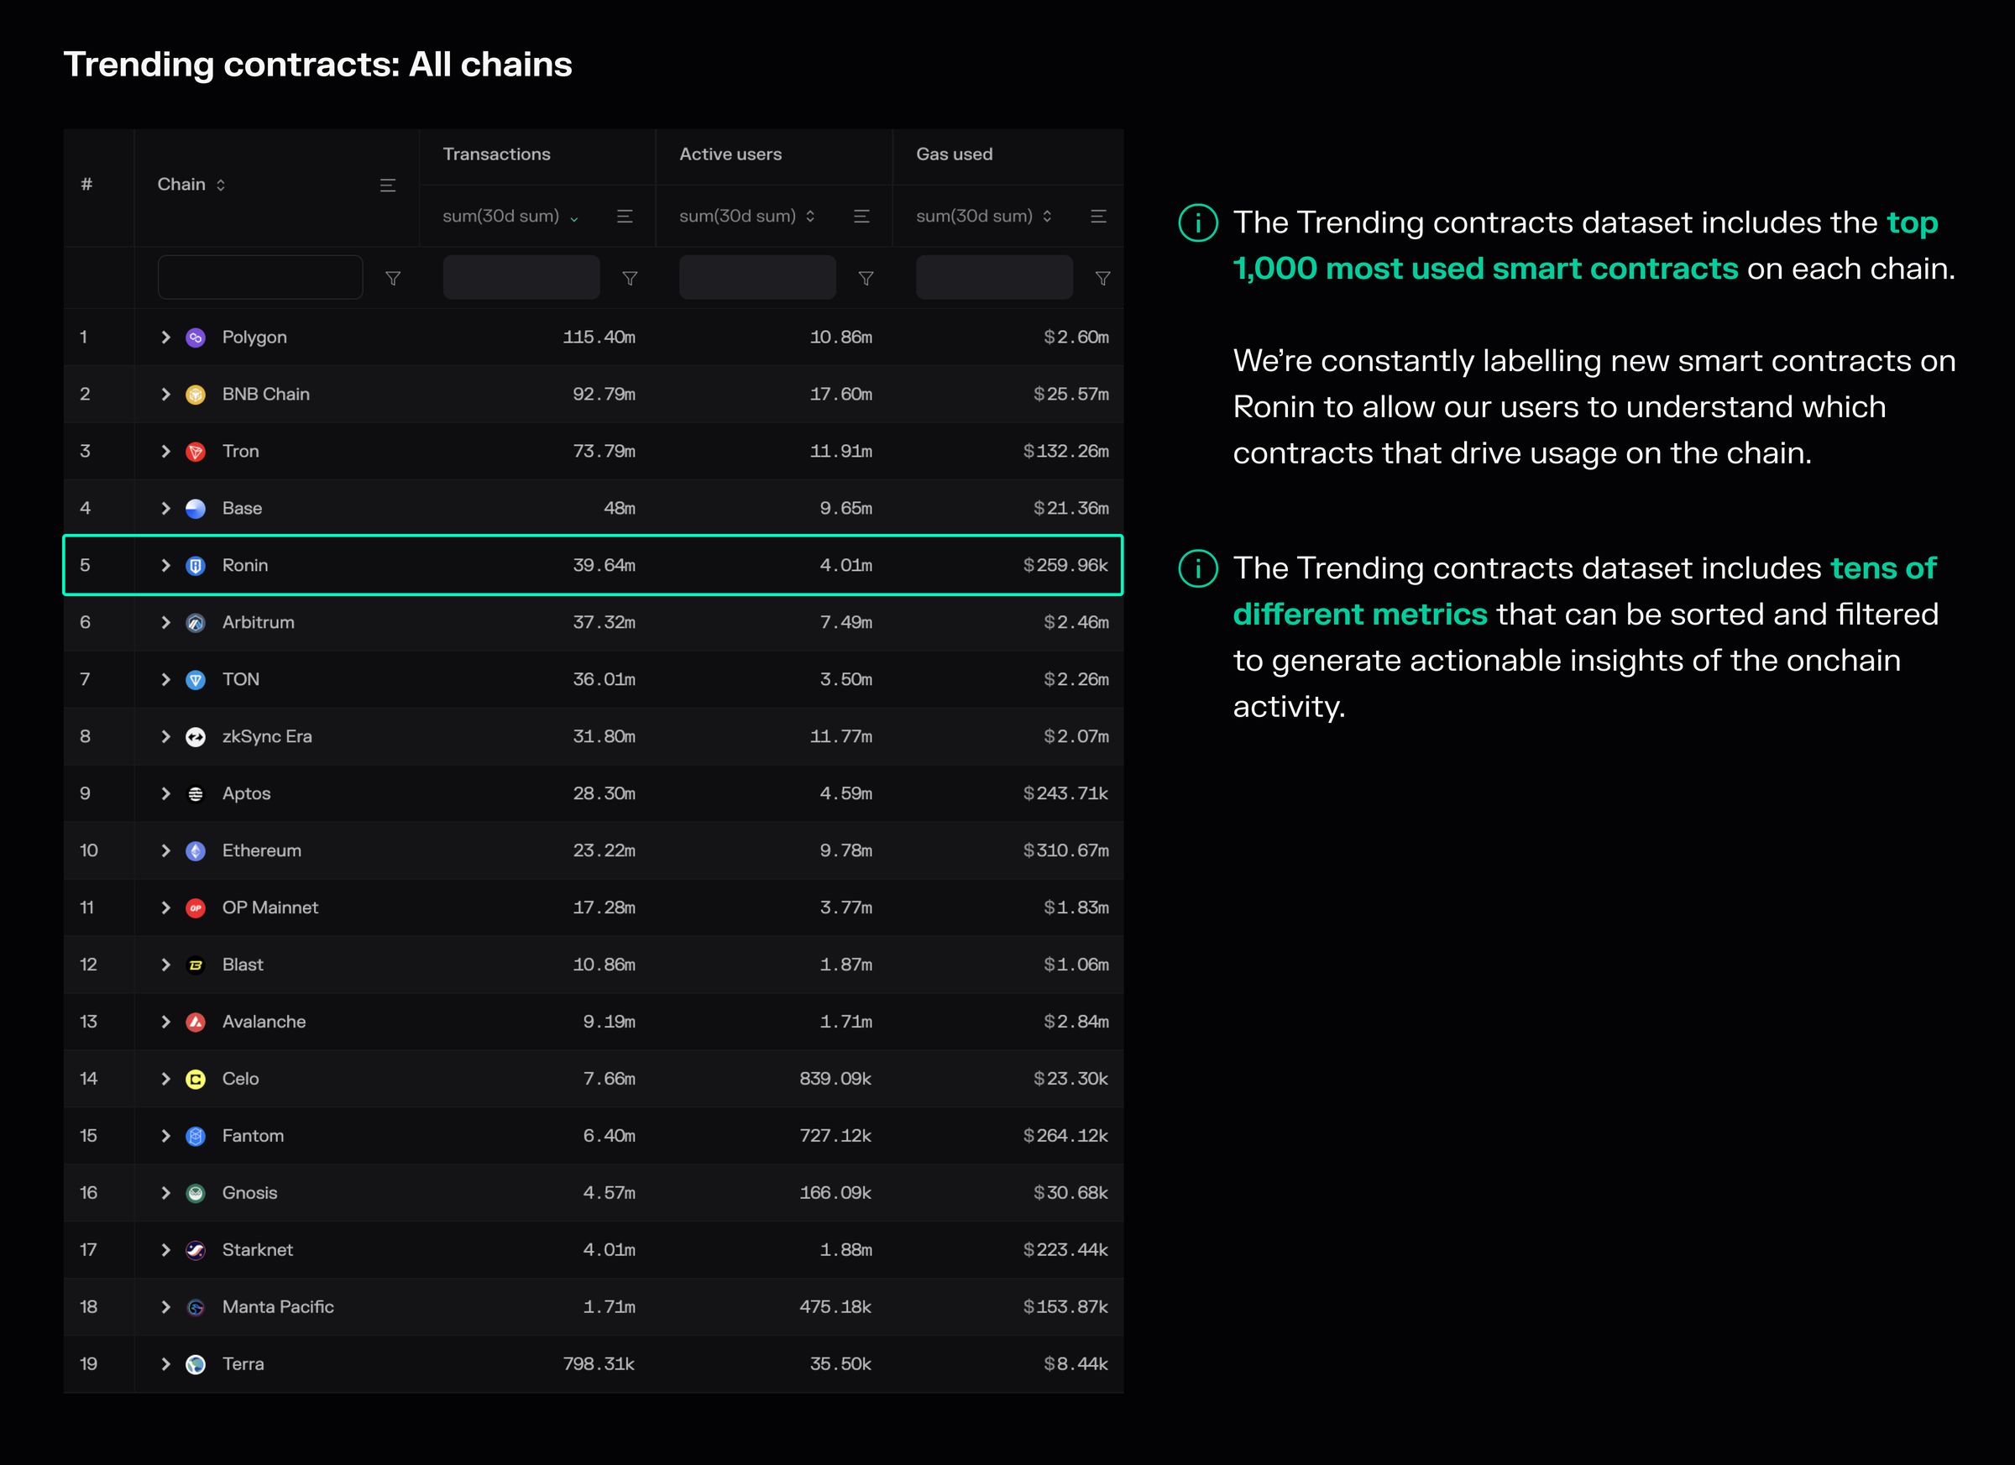Open the Transactions column menu icon
Screen dimensions: 2015x1465
point(625,216)
